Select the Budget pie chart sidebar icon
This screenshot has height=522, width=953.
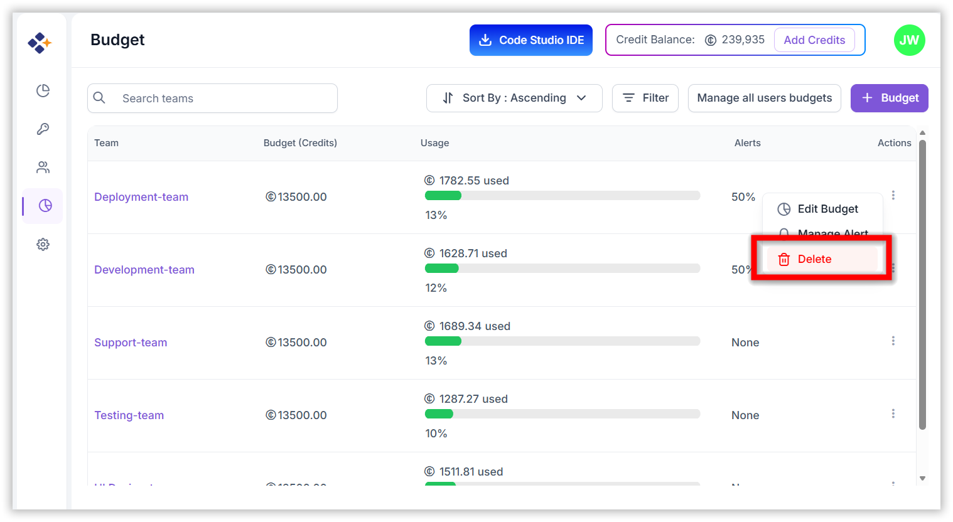[x=45, y=206]
